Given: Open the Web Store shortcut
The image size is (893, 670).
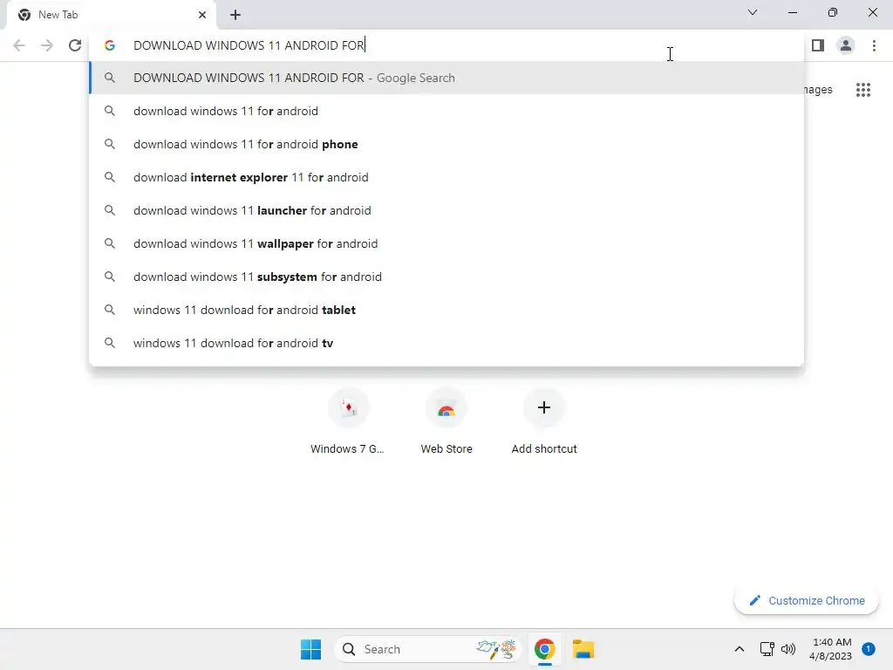Looking at the screenshot, I should (446, 422).
